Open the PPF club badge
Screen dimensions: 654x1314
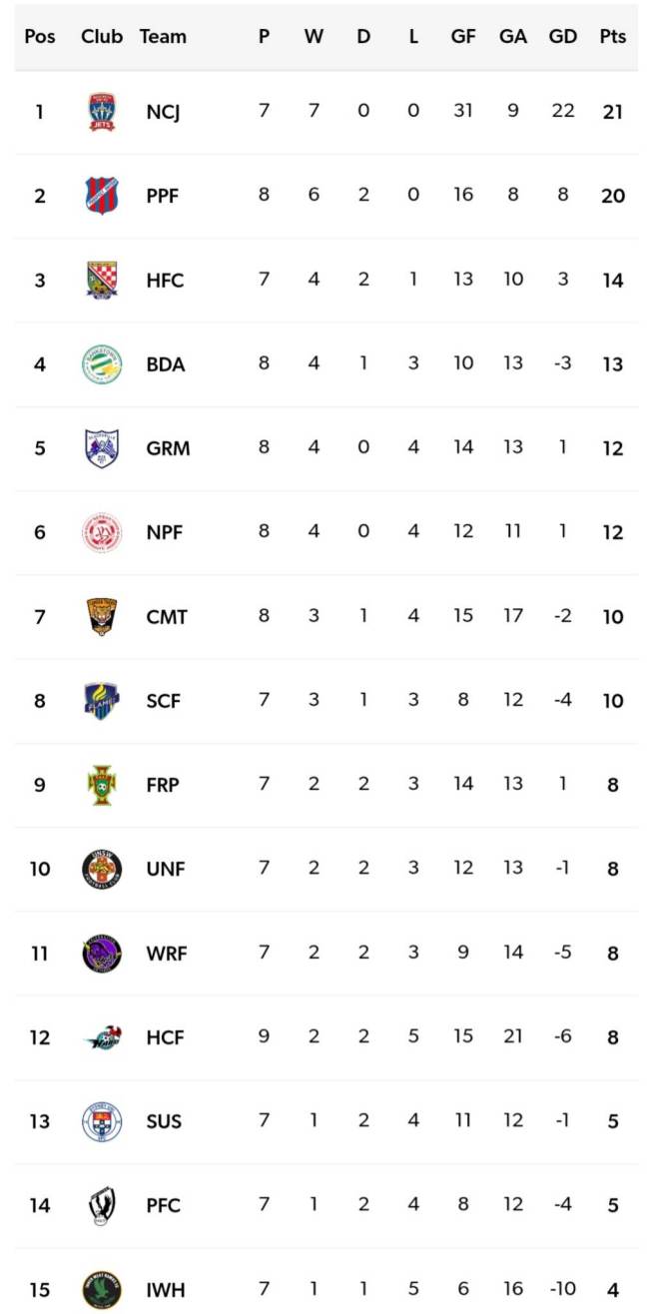pyautogui.click(x=102, y=196)
